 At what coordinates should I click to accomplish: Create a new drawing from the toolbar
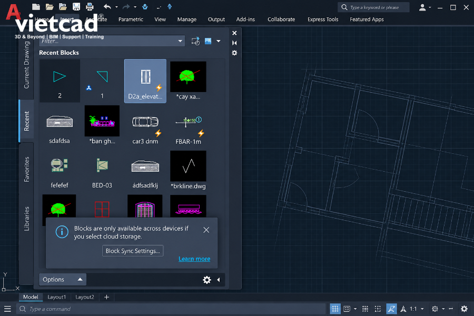36,7
